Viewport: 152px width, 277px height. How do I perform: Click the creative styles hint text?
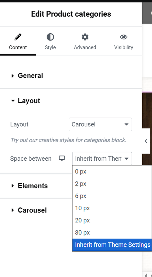(68, 140)
